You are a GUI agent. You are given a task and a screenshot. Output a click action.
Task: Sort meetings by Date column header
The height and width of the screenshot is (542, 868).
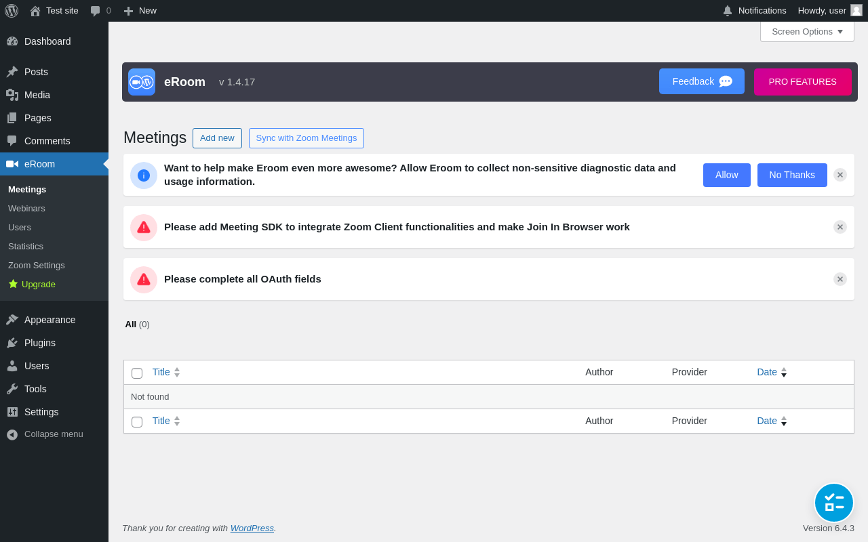767,372
